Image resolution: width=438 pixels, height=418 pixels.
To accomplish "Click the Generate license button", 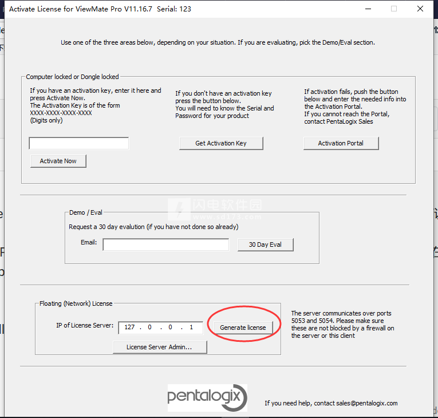I will [x=243, y=328].
